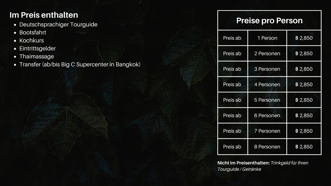Click the 'Nicht im Preisenthalten' note

(x=263, y=166)
